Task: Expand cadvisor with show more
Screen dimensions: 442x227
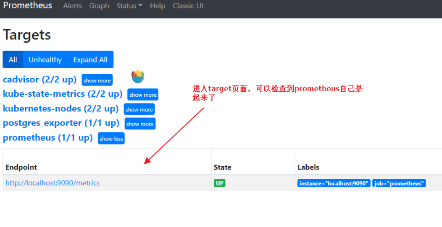Action: (x=97, y=80)
